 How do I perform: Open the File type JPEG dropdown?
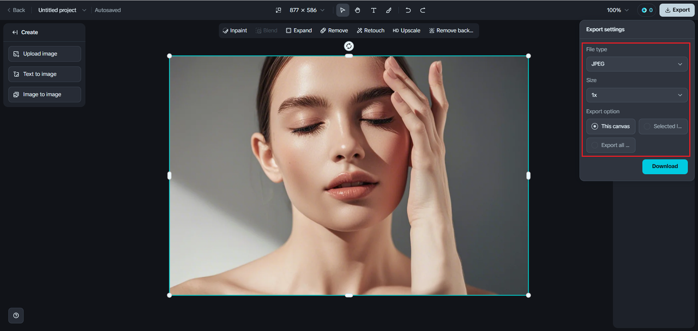point(636,64)
